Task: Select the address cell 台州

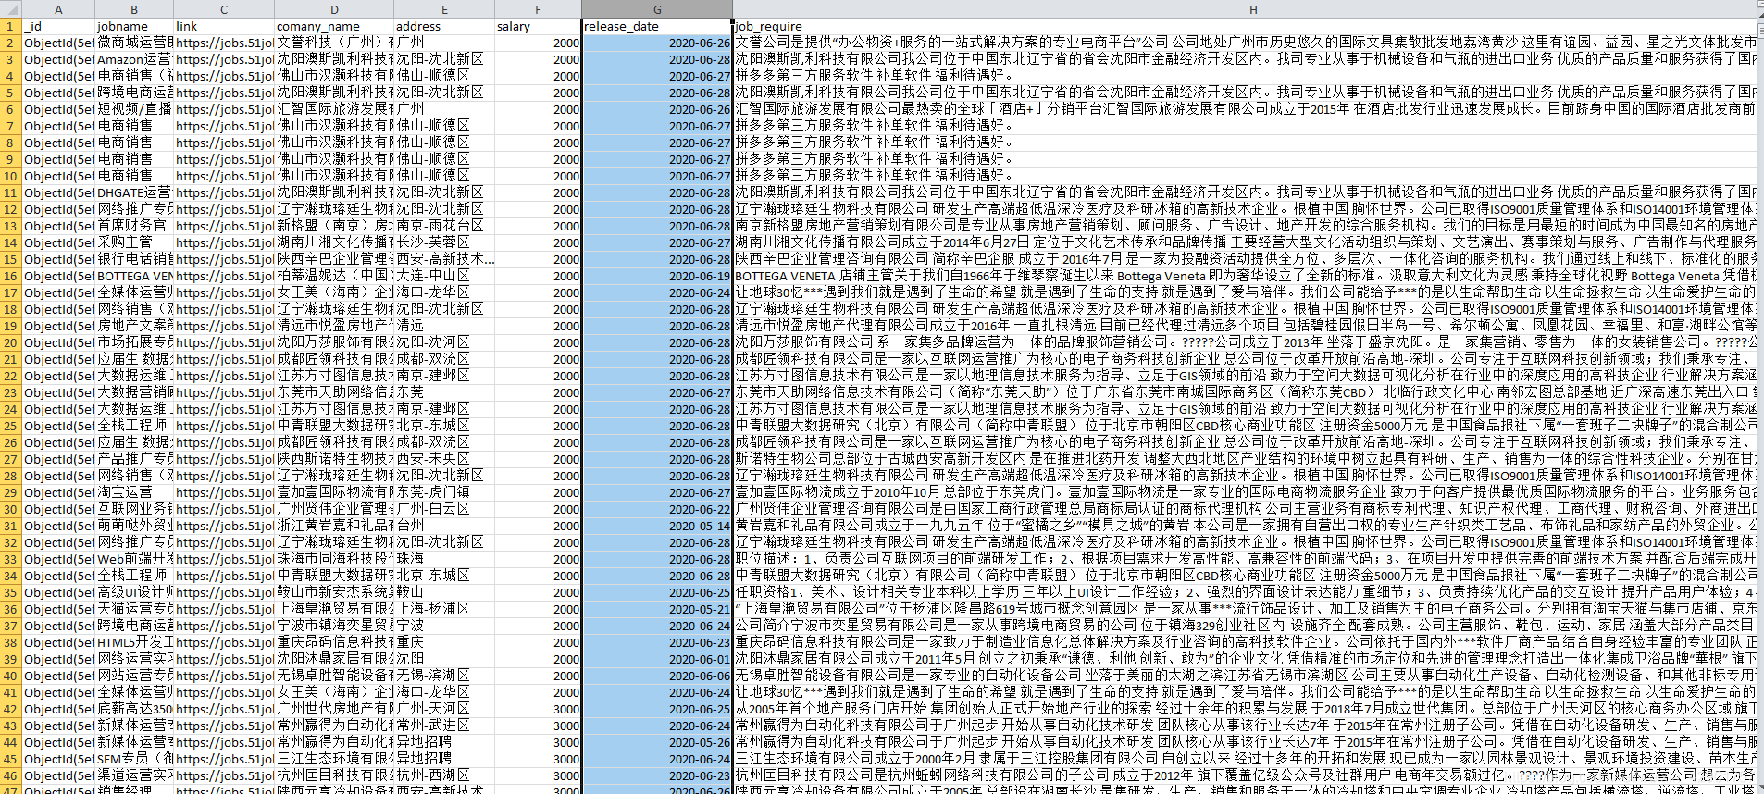Action: click(x=444, y=526)
